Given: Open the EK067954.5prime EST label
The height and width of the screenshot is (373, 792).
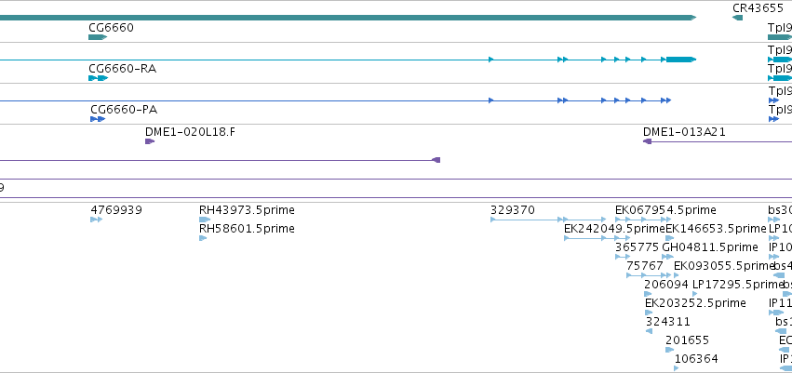Looking at the screenshot, I should pos(665,210).
